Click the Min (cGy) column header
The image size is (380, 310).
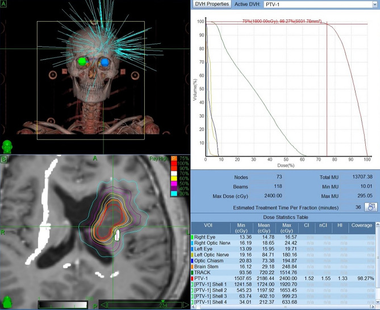241,228
